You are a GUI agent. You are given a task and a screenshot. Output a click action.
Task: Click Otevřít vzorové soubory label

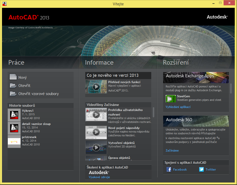38,94
